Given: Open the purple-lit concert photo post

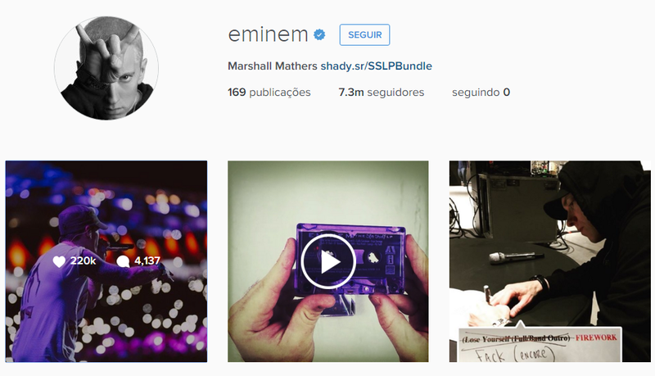Looking at the screenshot, I should 106,261.
